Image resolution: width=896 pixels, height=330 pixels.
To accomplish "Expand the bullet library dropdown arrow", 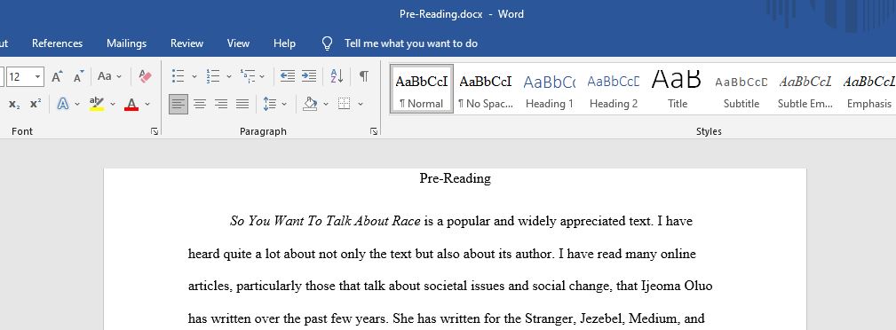I will click(194, 76).
